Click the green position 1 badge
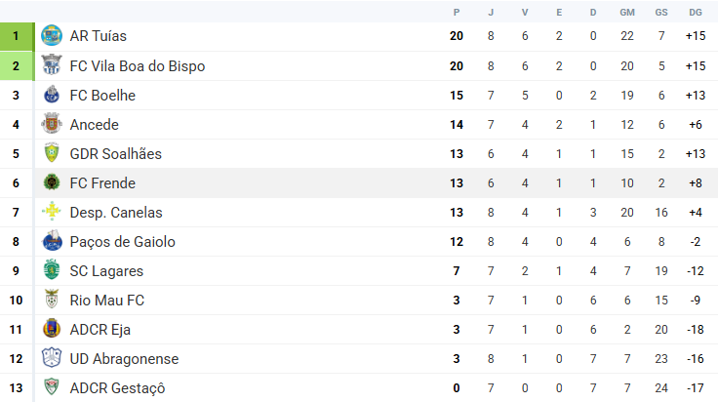Screen dimensions: 718x402 [x=16, y=36]
